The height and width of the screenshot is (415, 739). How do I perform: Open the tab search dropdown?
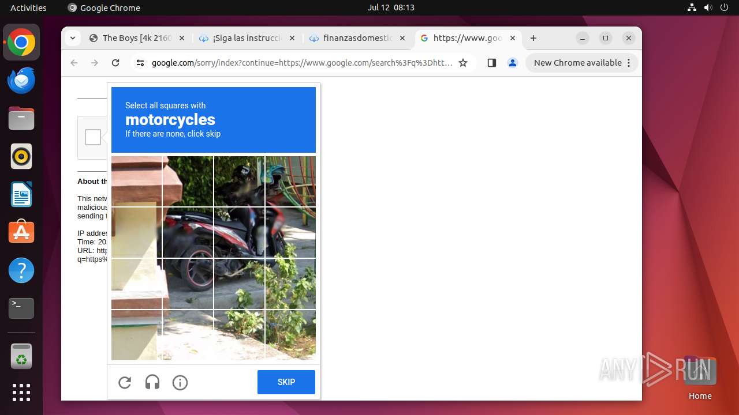click(72, 38)
